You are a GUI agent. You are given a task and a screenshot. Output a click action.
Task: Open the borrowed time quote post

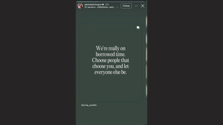(111, 63)
